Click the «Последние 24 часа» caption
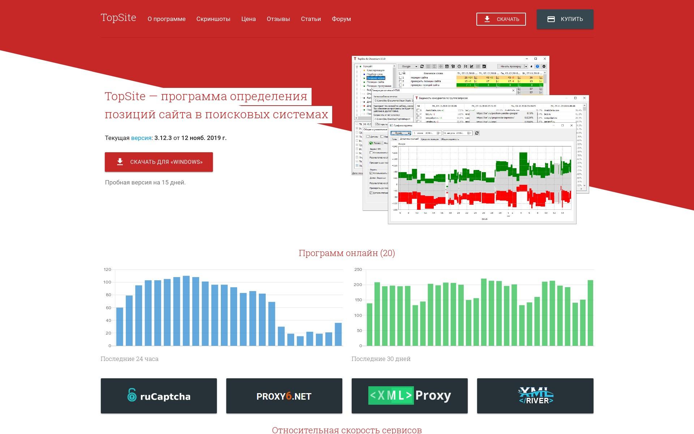The image size is (694, 434). click(x=129, y=359)
